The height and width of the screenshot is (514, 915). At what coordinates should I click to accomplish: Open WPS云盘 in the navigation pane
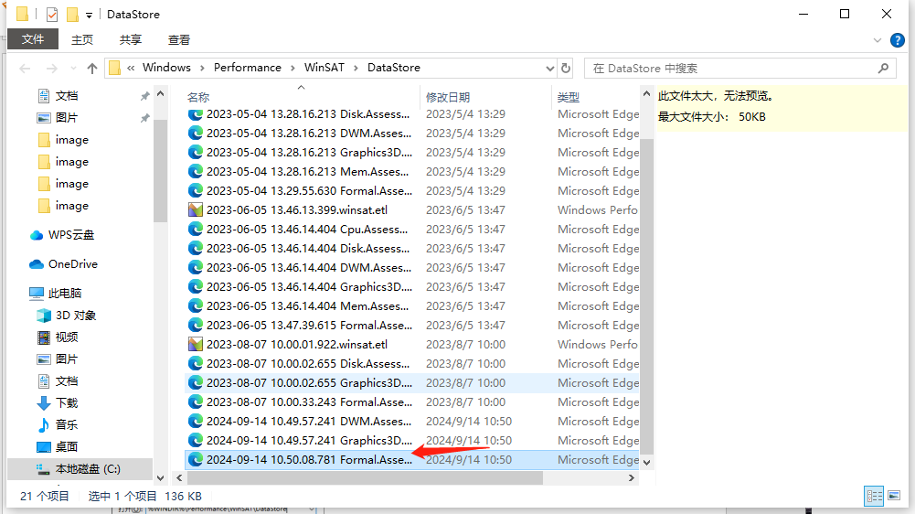point(70,235)
